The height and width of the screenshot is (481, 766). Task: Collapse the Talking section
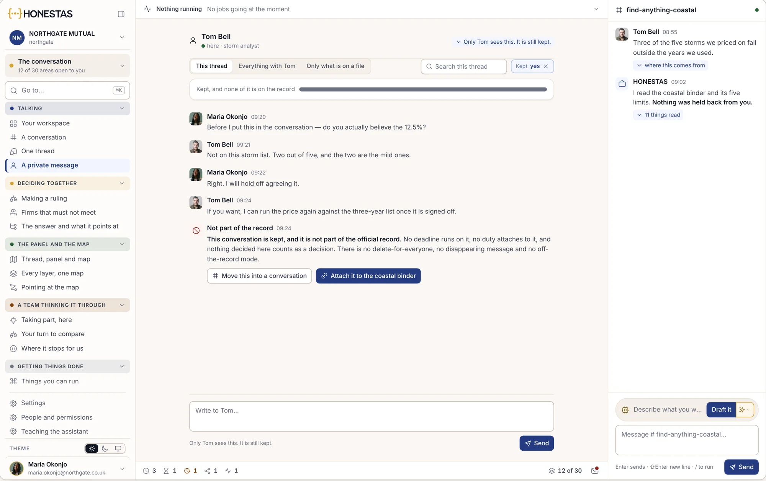[x=67, y=108]
